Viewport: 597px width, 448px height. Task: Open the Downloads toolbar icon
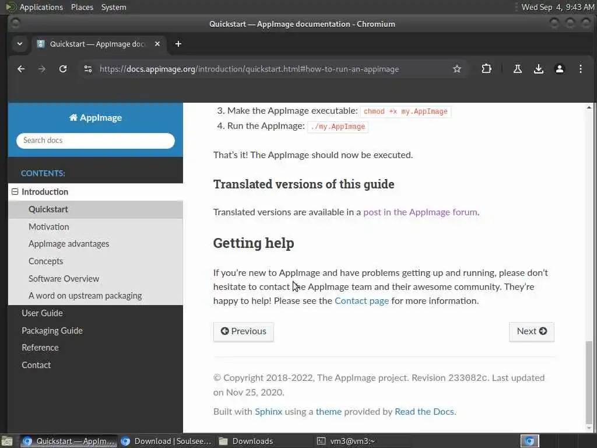[x=538, y=69]
